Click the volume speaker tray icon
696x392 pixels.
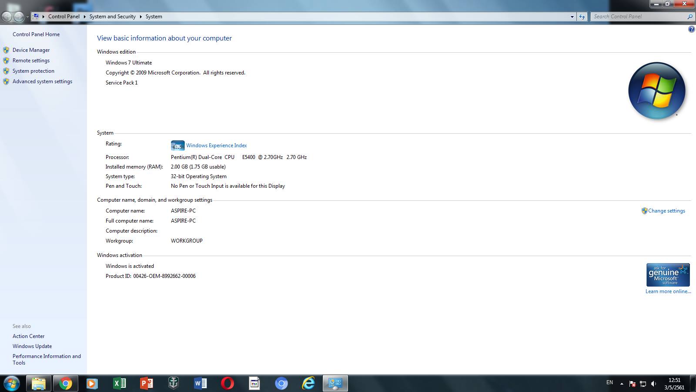(x=653, y=384)
